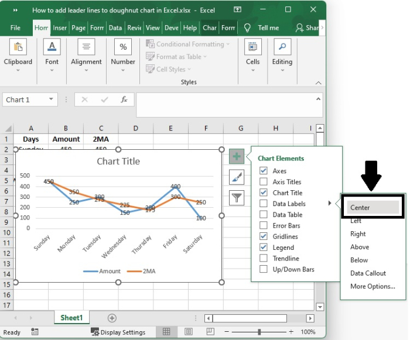
Task: Switch to Page Layout view
Action: pyautogui.click(x=188, y=332)
